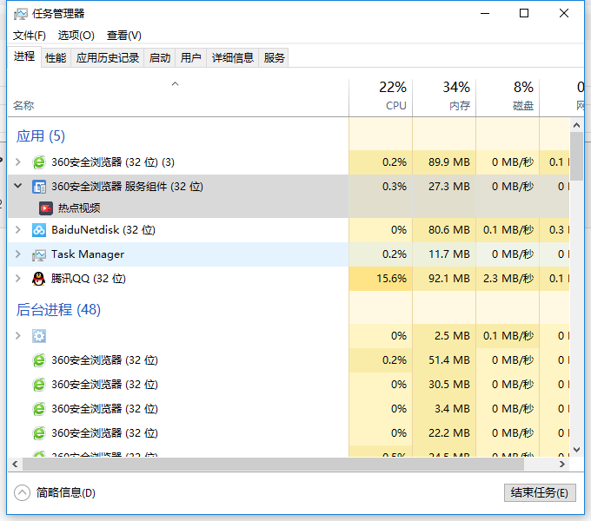Click the Task Manager title bar icon
The width and height of the screenshot is (591, 521).
point(20,14)
